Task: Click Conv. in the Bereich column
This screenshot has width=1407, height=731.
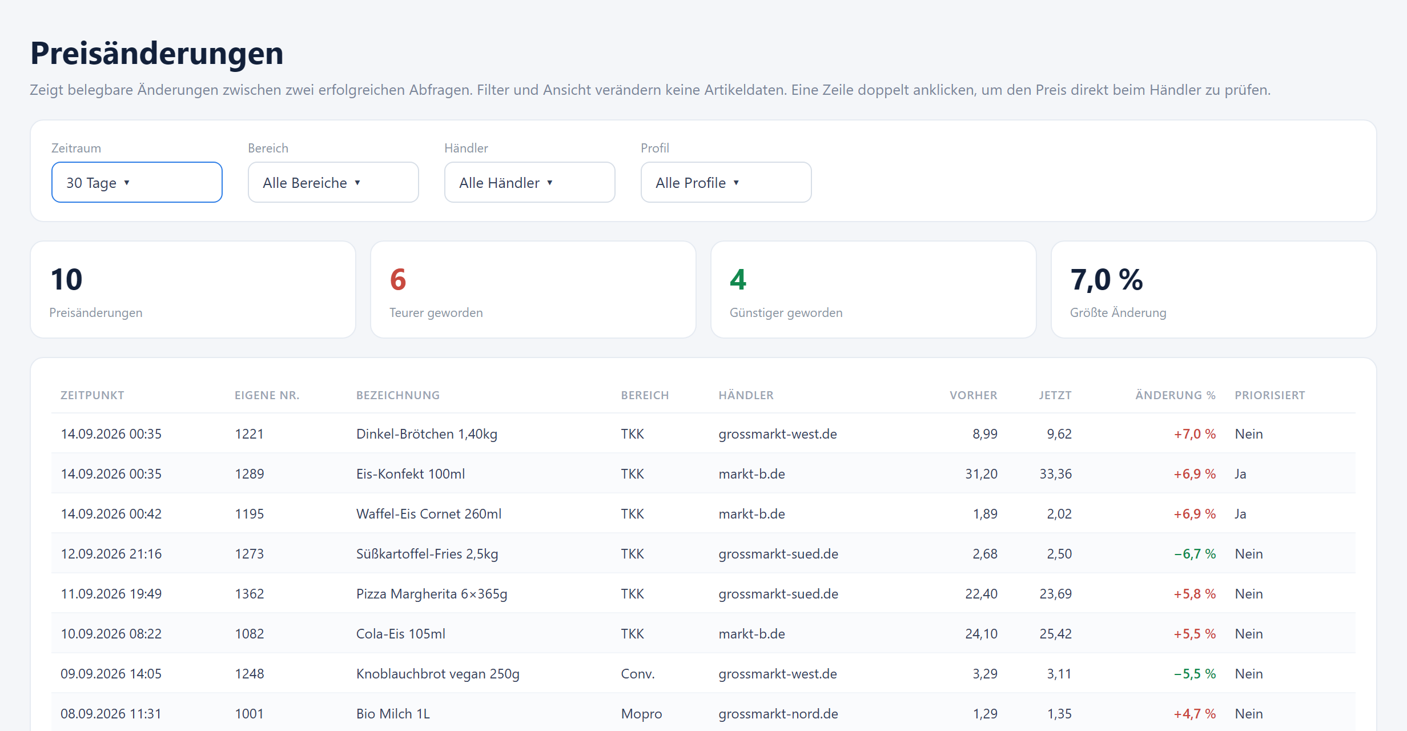Action: (637, 674)
